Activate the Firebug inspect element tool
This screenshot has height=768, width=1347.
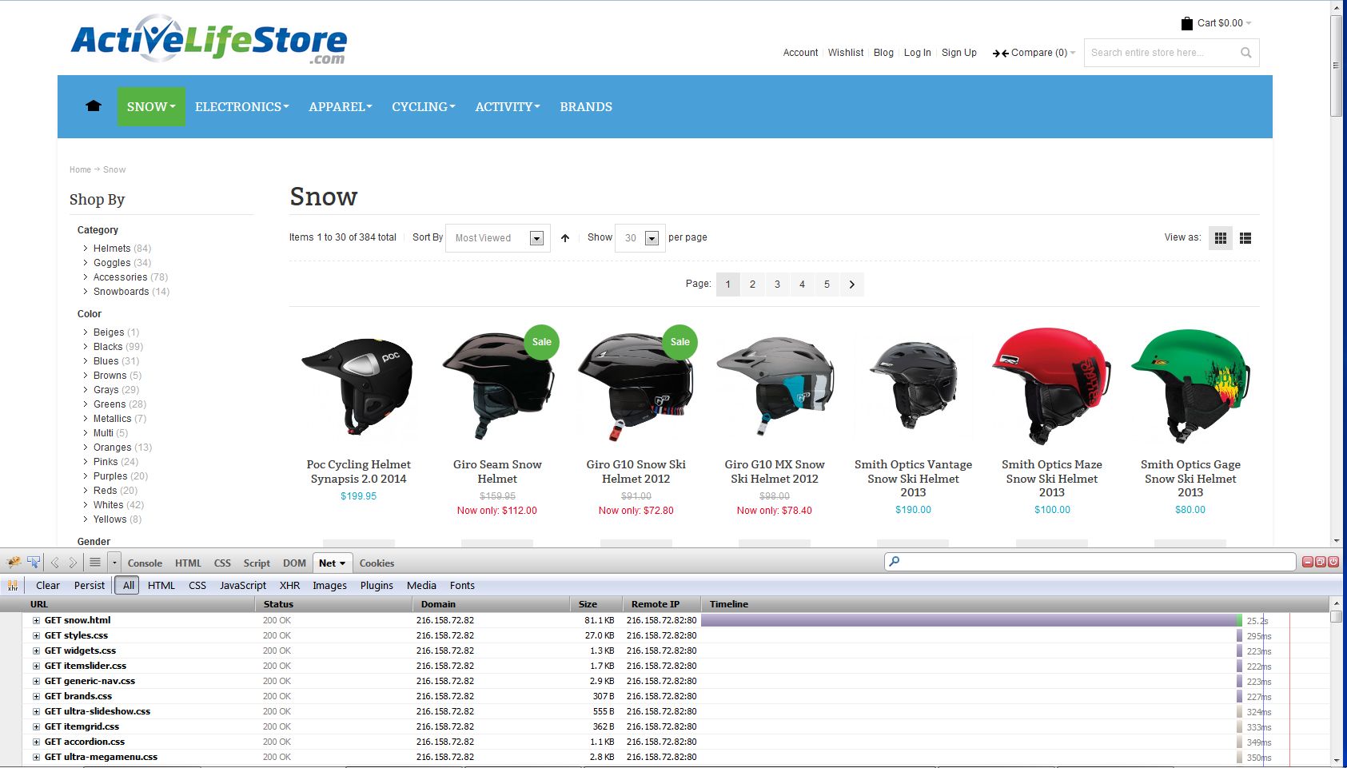click(34, 563)
